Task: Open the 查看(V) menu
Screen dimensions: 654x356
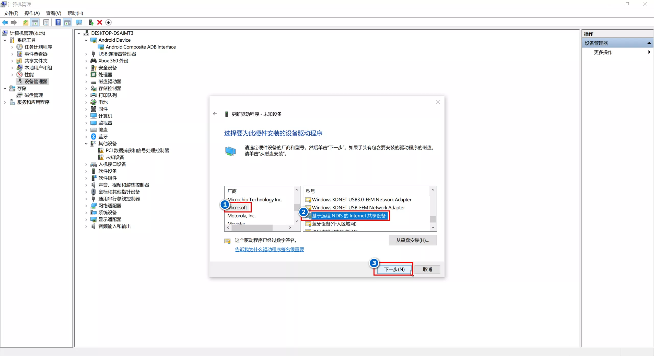Action: [53, 13]
